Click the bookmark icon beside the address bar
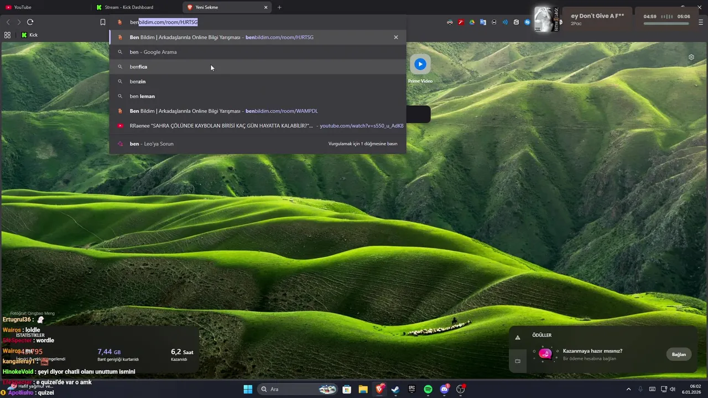This screenshot has height=398, width=708. tap(102, 22)
